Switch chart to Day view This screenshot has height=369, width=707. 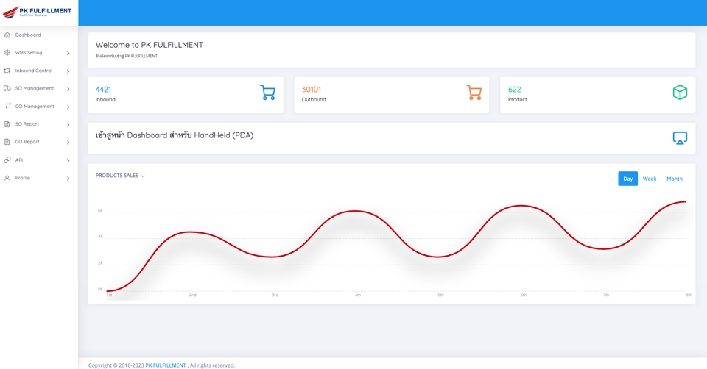point(627,179)
